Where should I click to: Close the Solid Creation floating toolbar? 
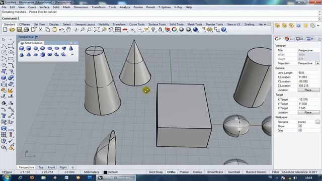click(x=75, y=43)
